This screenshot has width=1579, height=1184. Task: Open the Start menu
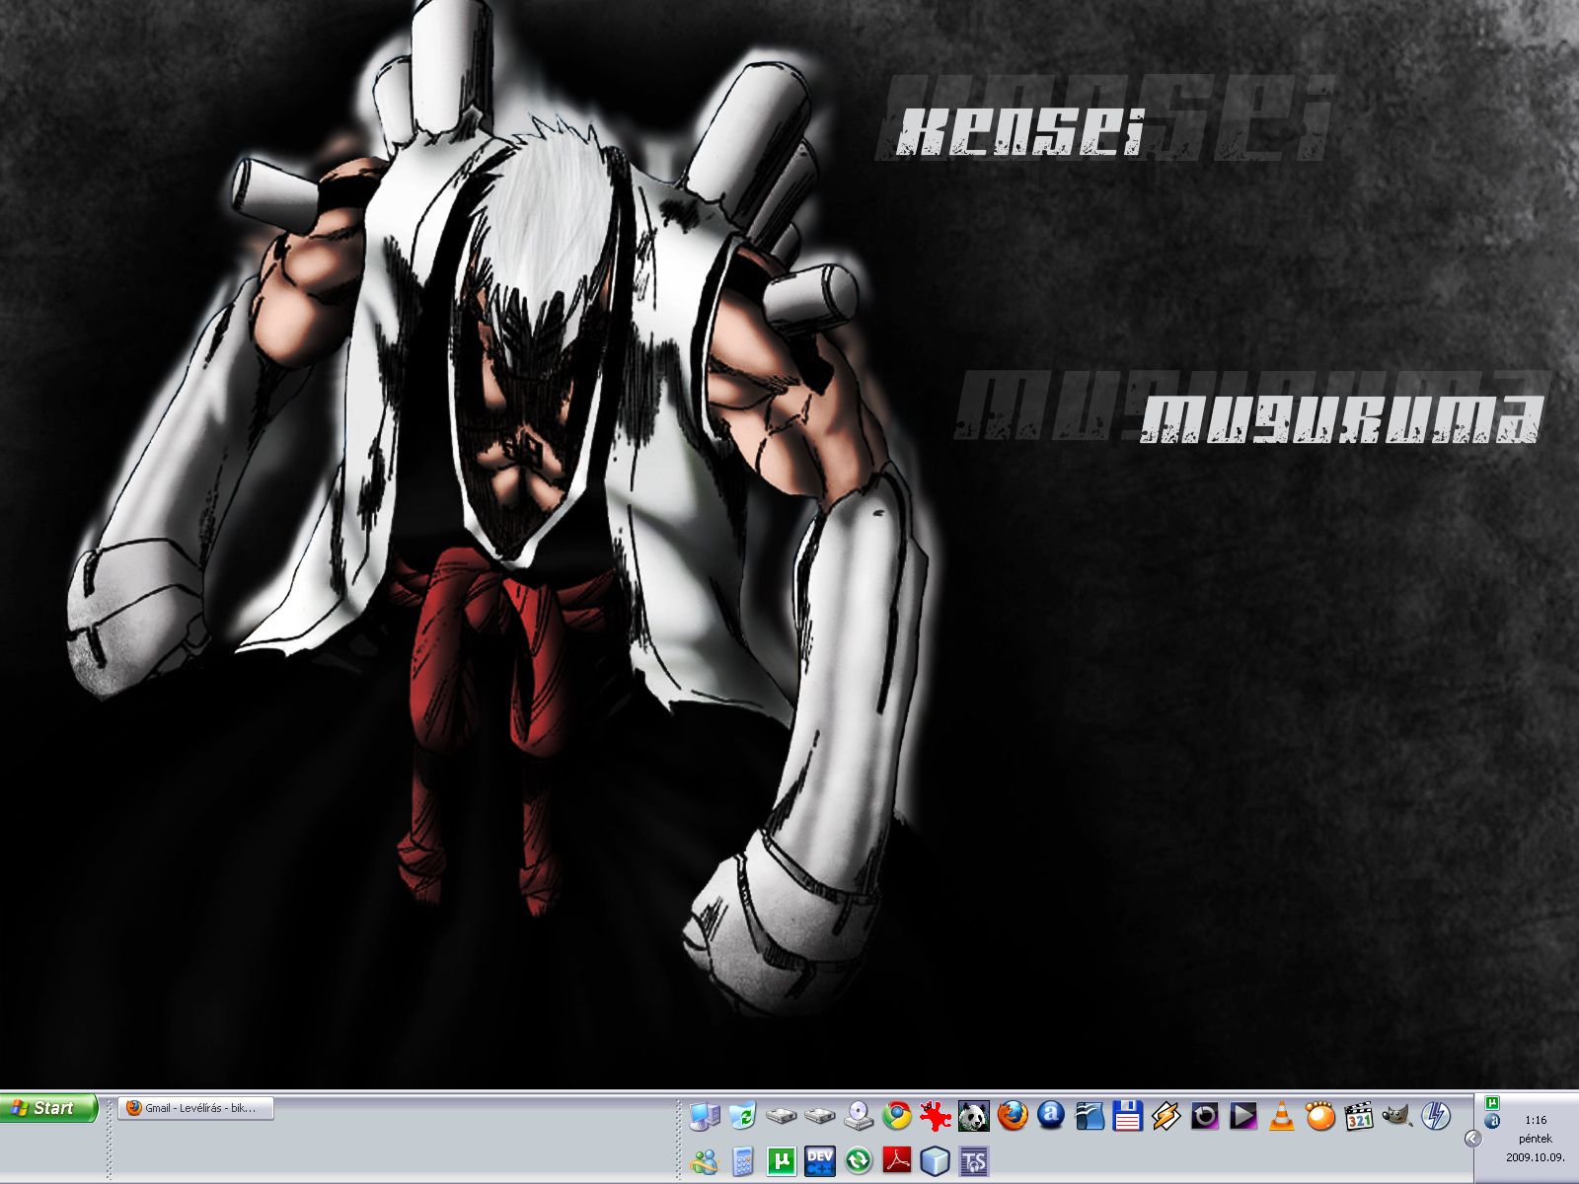[49, 1108]
